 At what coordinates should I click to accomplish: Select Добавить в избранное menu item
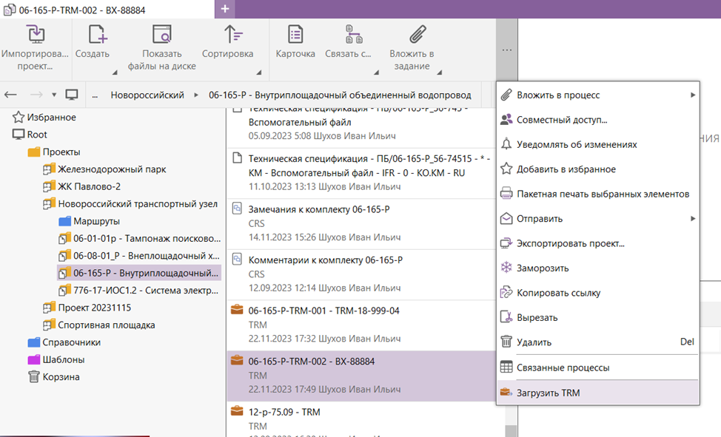pos(598,169)
